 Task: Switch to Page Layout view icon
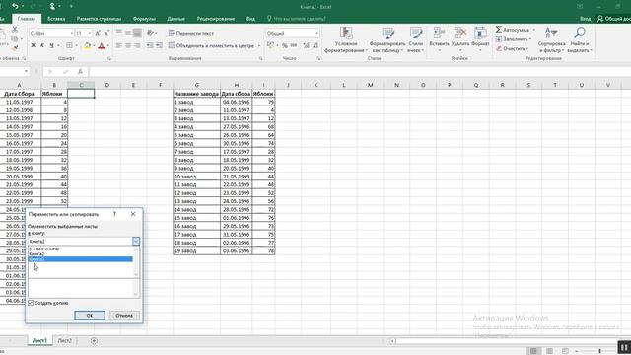(549, 351)
